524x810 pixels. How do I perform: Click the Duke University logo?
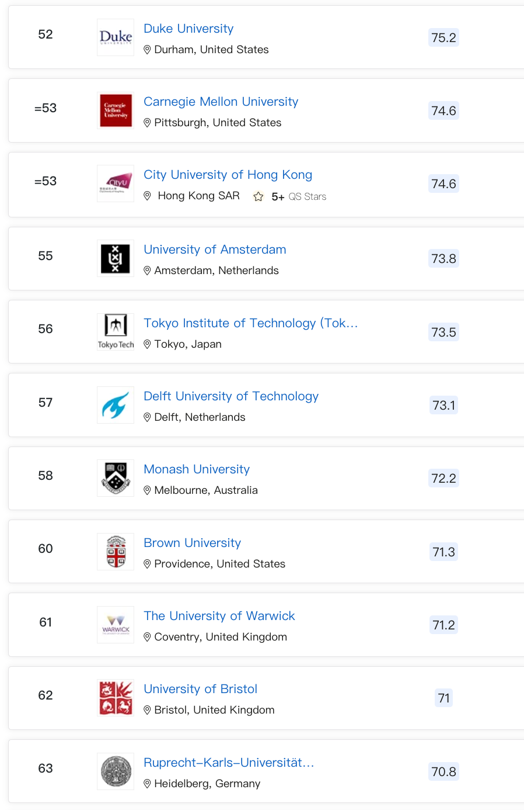(116, 37)
